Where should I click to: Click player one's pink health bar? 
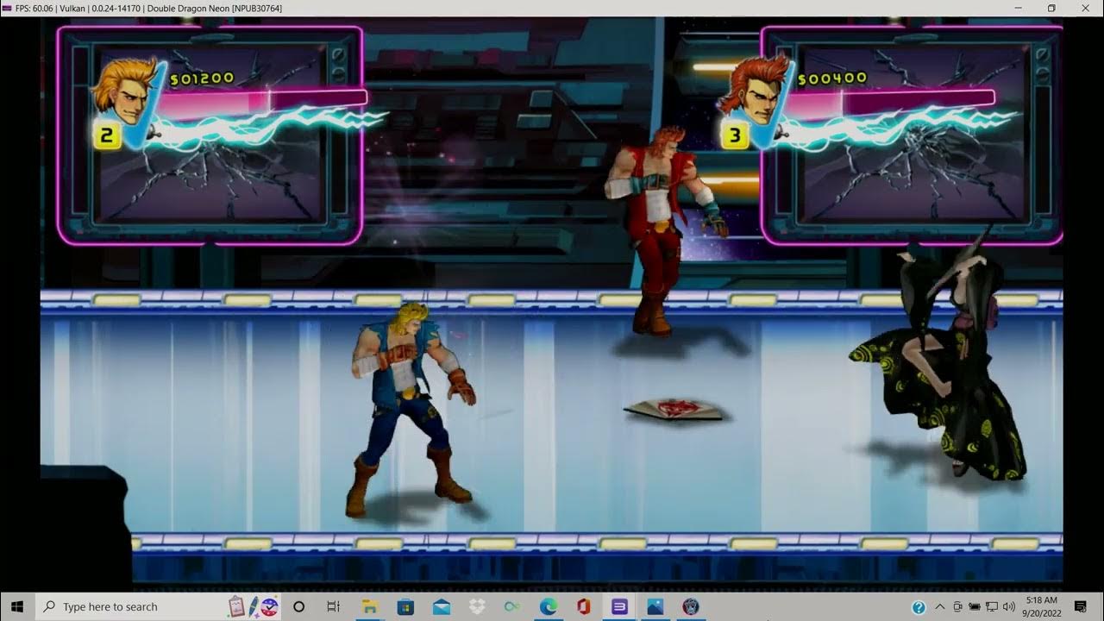263,103
